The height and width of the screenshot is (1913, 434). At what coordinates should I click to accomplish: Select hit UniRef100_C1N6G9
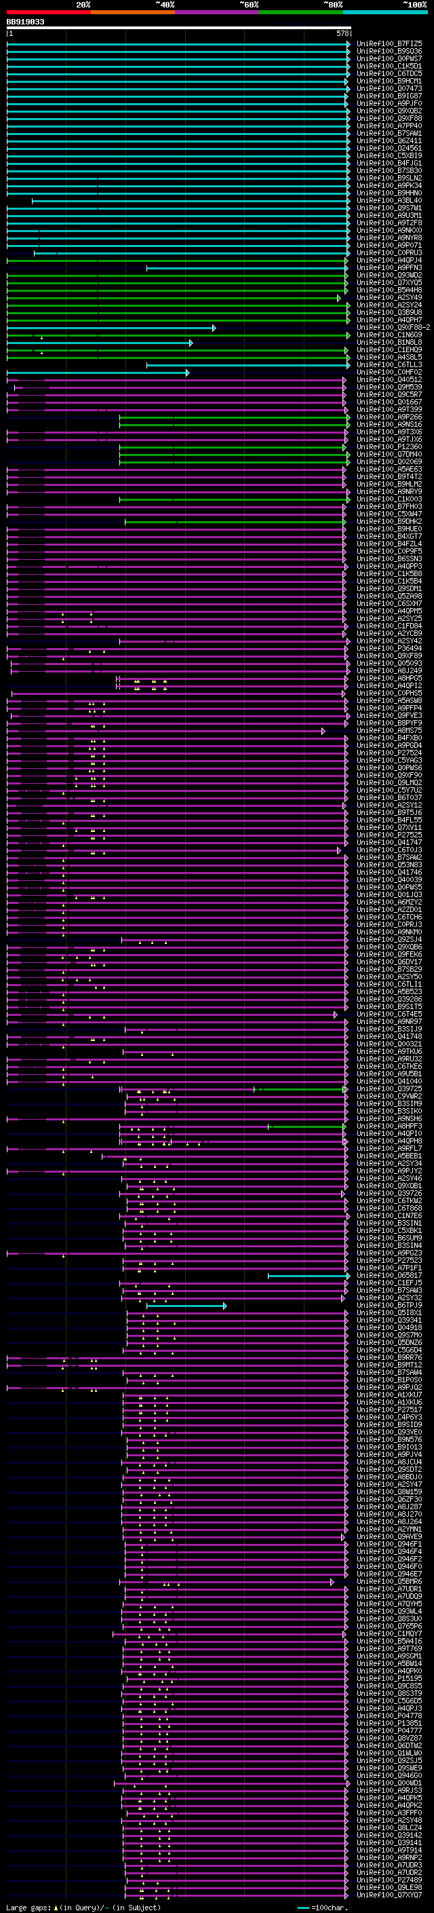389,335
